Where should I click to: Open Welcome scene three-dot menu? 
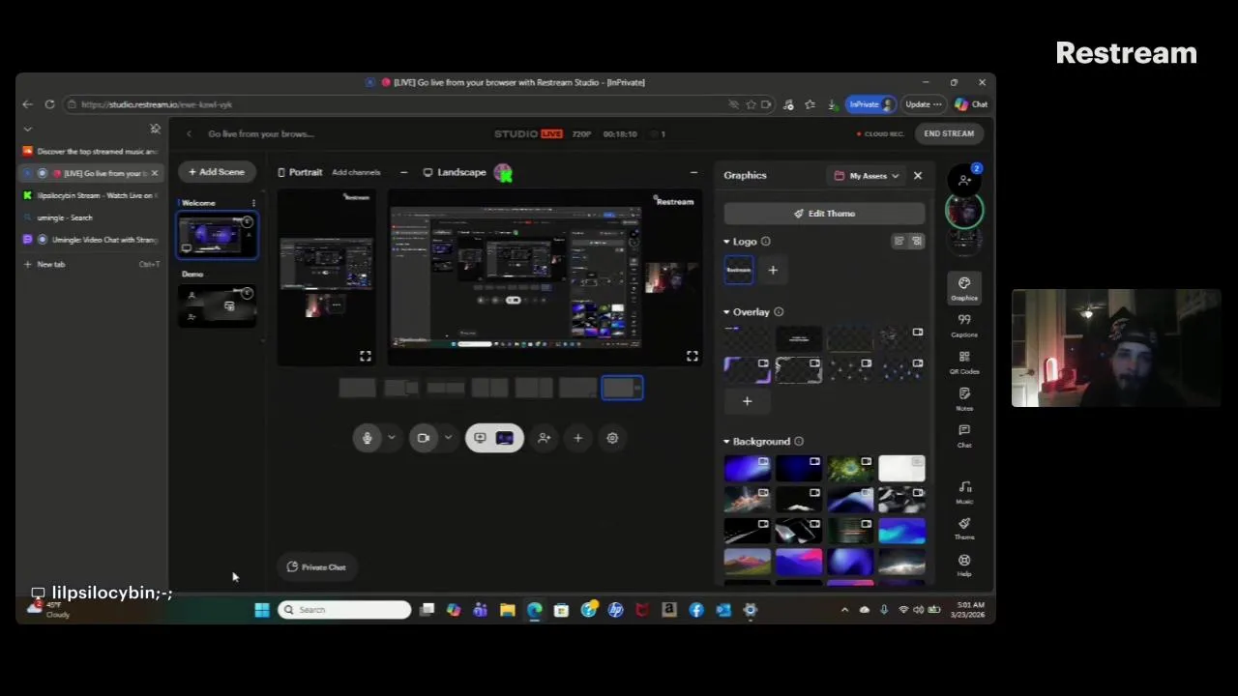pyautogui.click(x=253, y=203)
